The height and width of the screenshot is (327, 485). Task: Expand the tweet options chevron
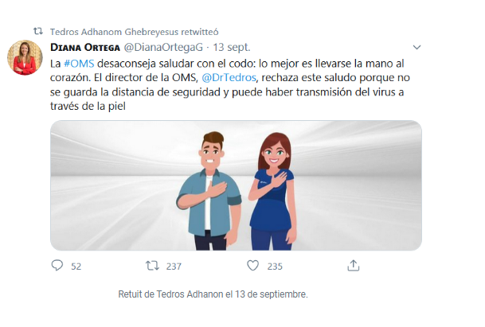[417, 47]
